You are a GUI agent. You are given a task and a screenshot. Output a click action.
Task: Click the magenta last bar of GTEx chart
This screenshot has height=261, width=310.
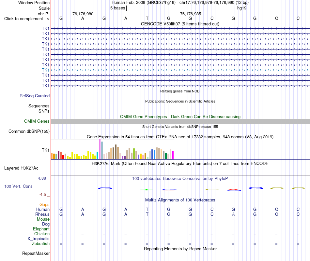coord(173,155)
